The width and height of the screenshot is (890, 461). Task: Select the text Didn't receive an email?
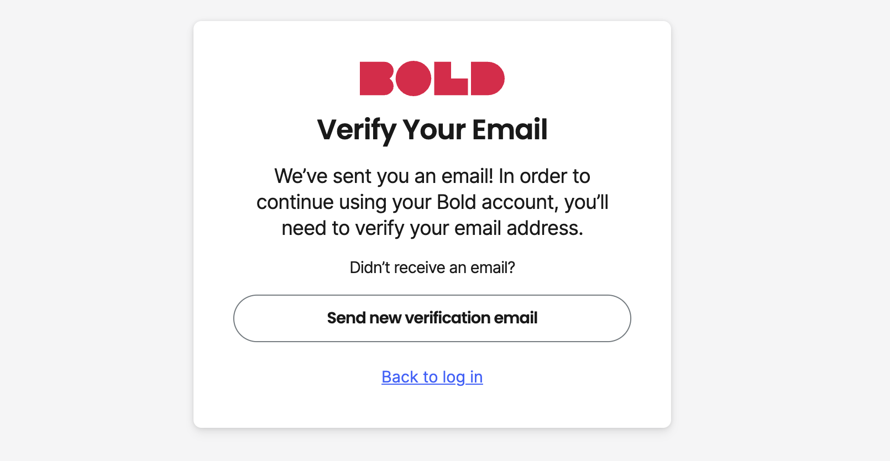[x=432, y=268]
